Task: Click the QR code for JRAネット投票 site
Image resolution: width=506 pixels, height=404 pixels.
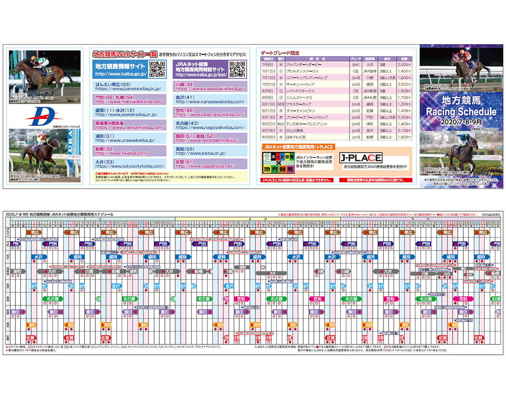Action: click(x=237, y=69)
